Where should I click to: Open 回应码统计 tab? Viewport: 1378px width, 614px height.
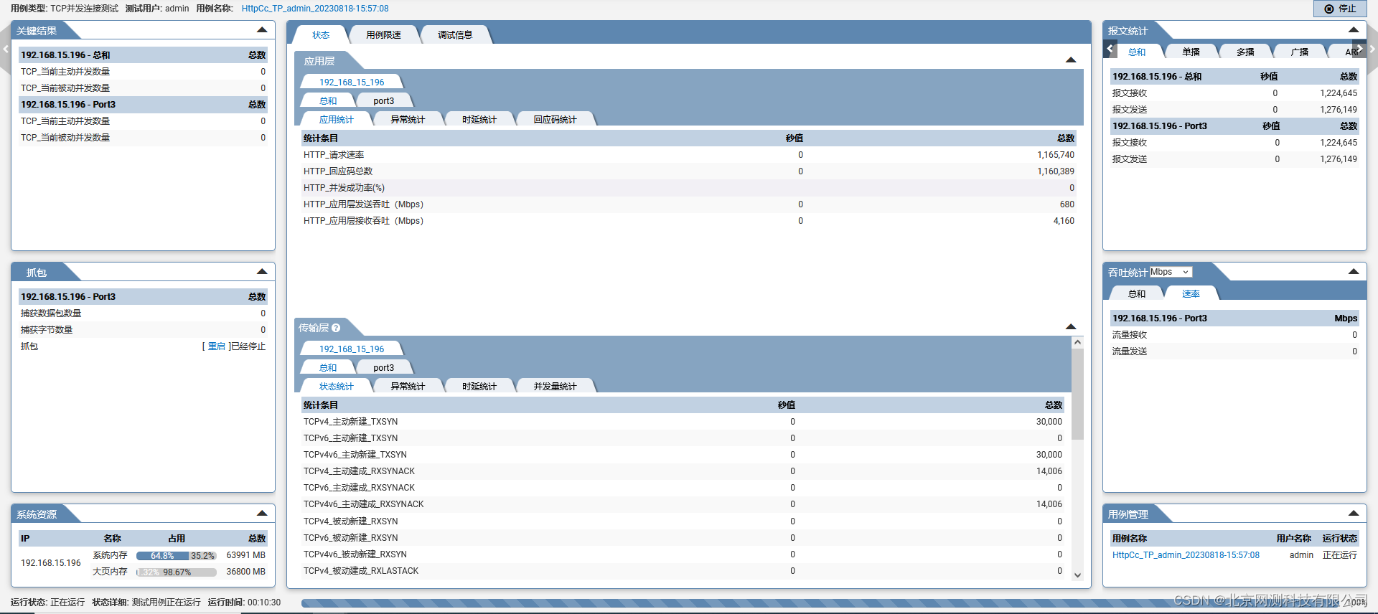[555, 120]
